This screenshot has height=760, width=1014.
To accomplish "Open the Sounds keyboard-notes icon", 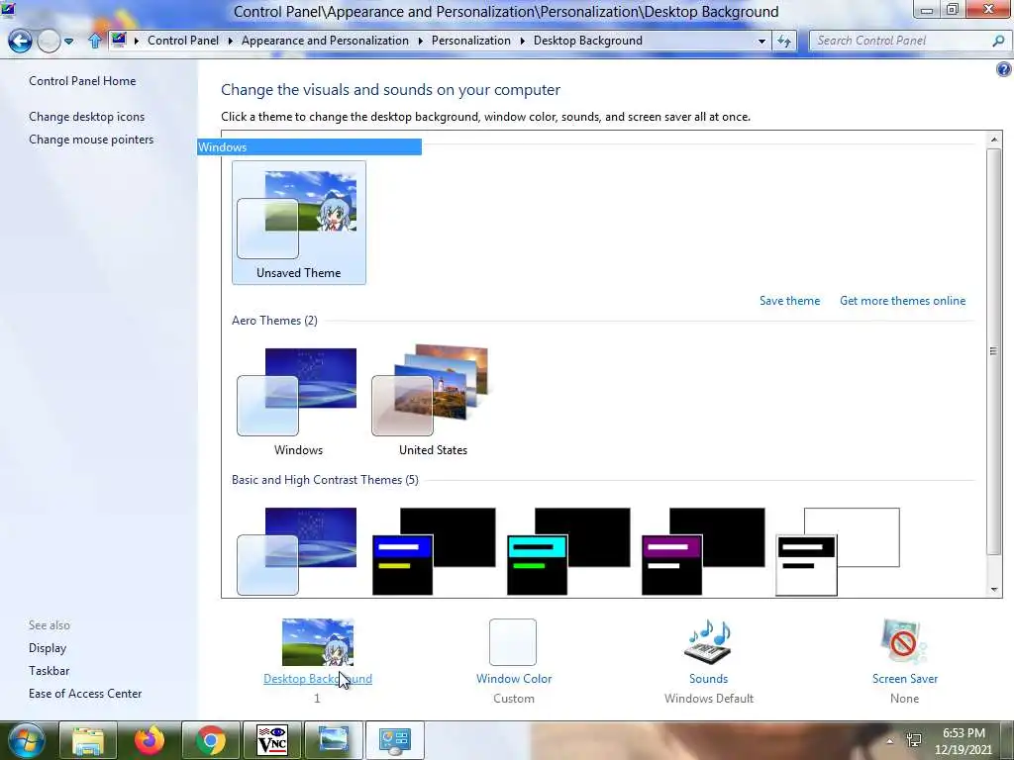I will (709, 641).
